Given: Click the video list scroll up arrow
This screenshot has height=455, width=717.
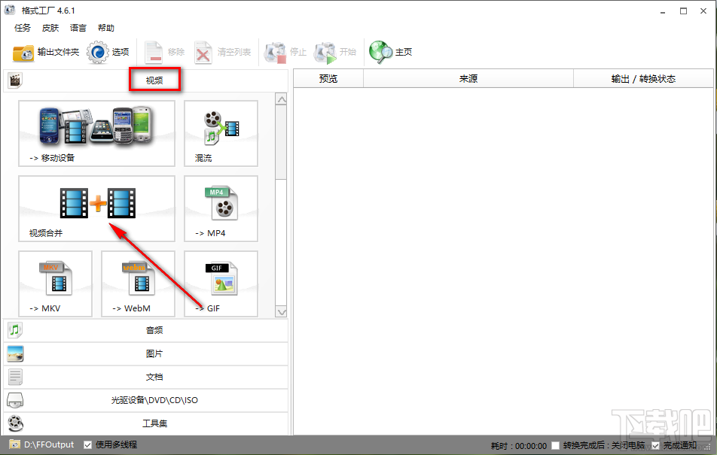Looking at the screenshot, I should point(281,99).
